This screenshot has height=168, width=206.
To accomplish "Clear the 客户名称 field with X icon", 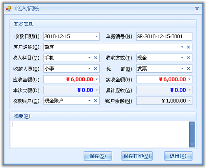I will click(188, 47).
